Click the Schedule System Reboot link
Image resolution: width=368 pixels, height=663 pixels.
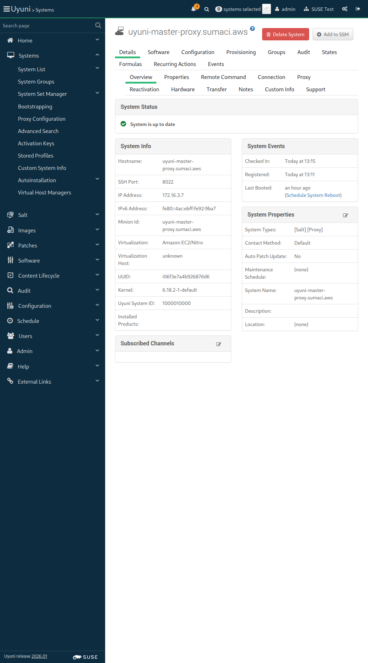click(313, 195)
